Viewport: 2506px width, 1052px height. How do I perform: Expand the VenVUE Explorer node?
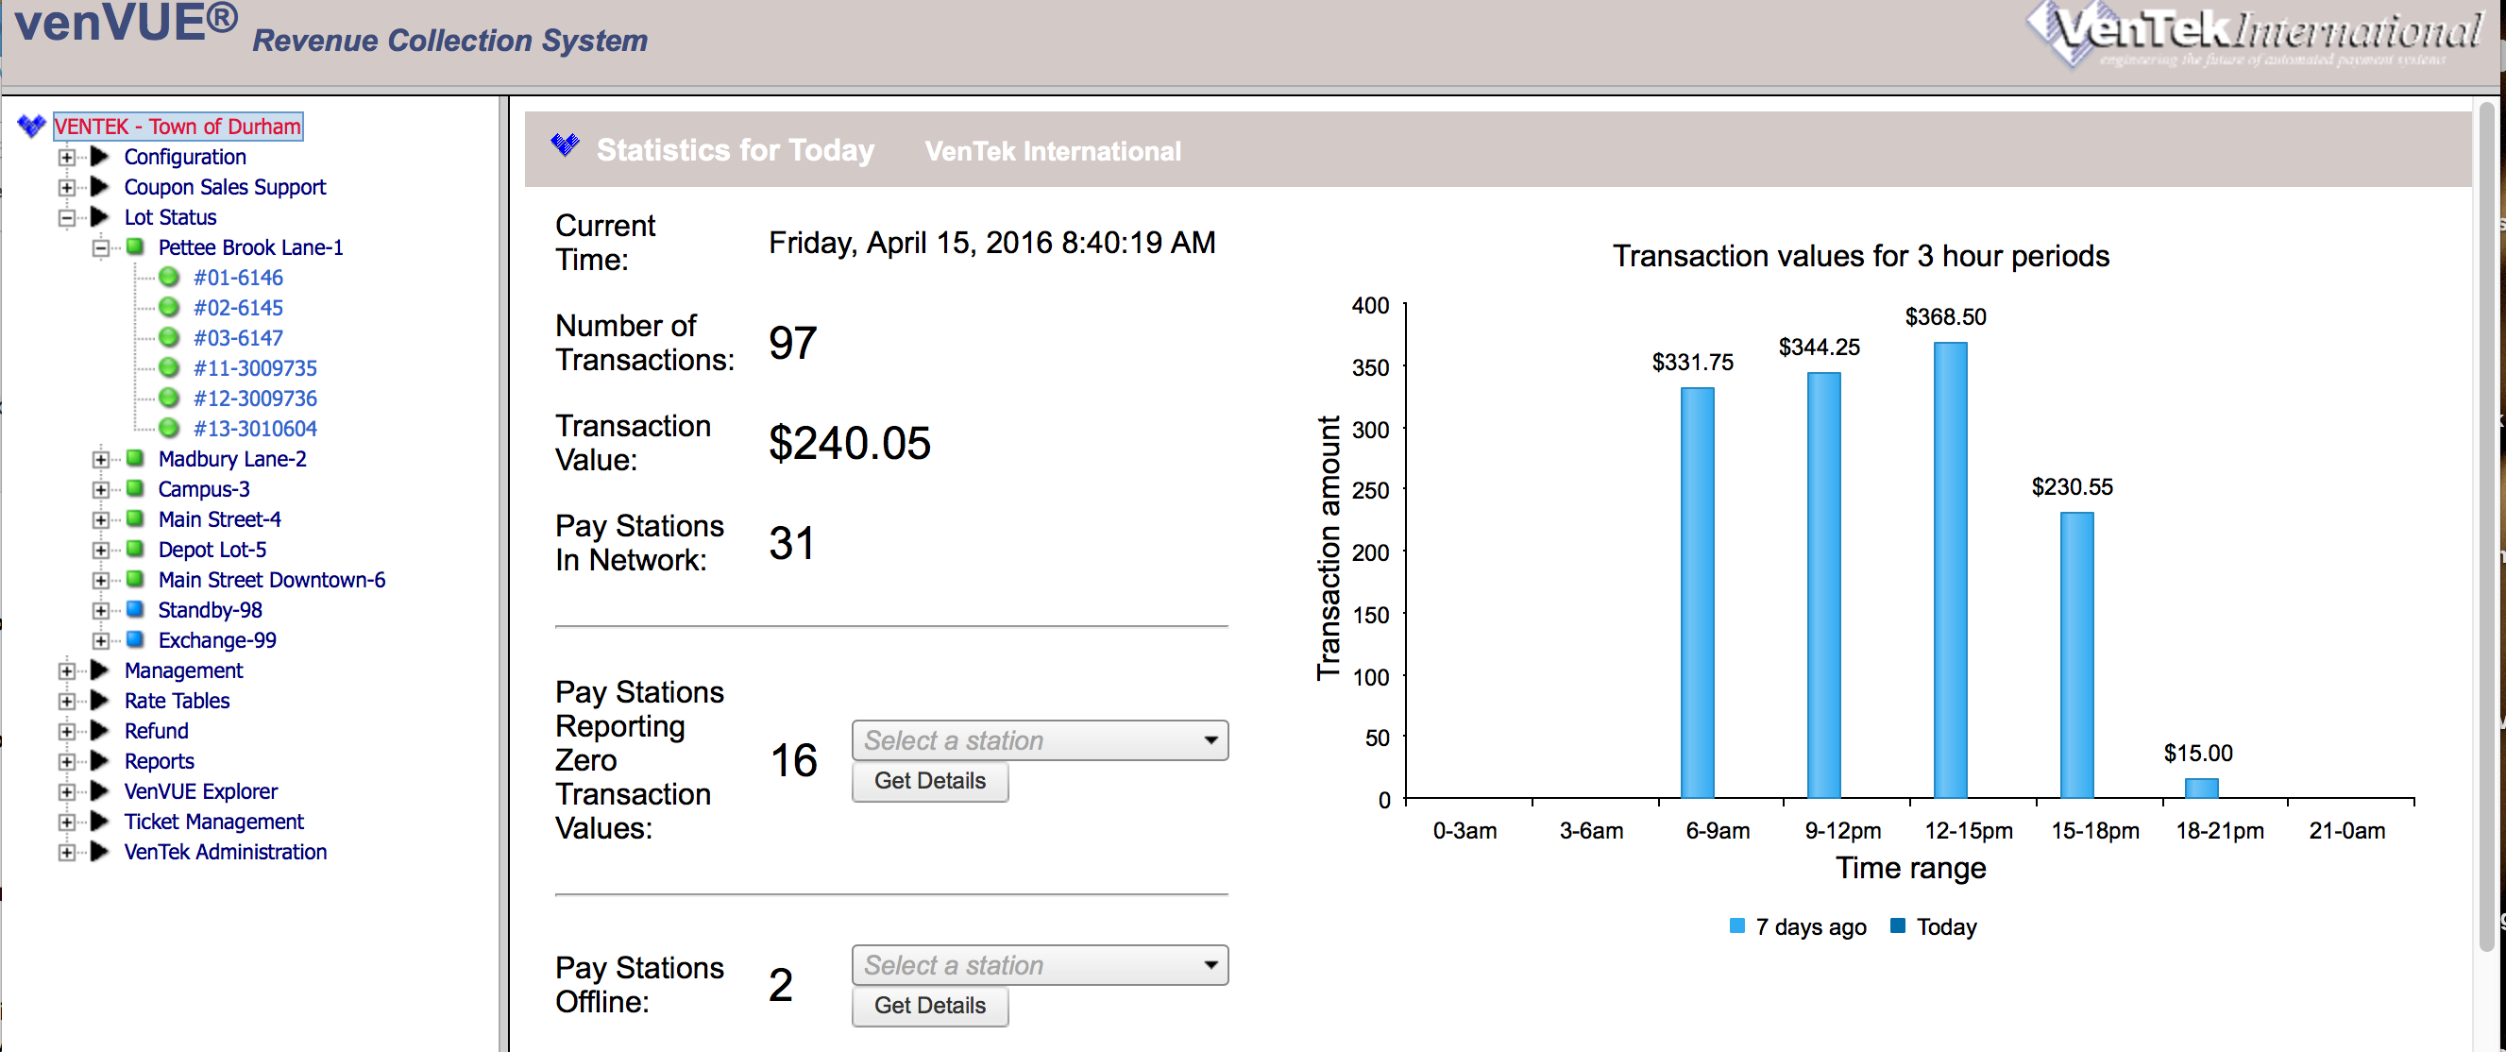(x=66, y=791)
